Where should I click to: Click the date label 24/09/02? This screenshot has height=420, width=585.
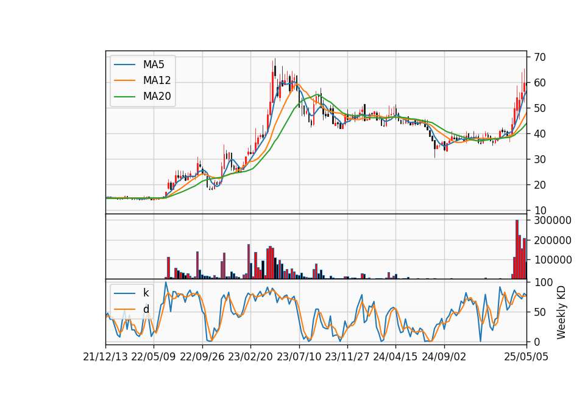[x=444, y=357]
